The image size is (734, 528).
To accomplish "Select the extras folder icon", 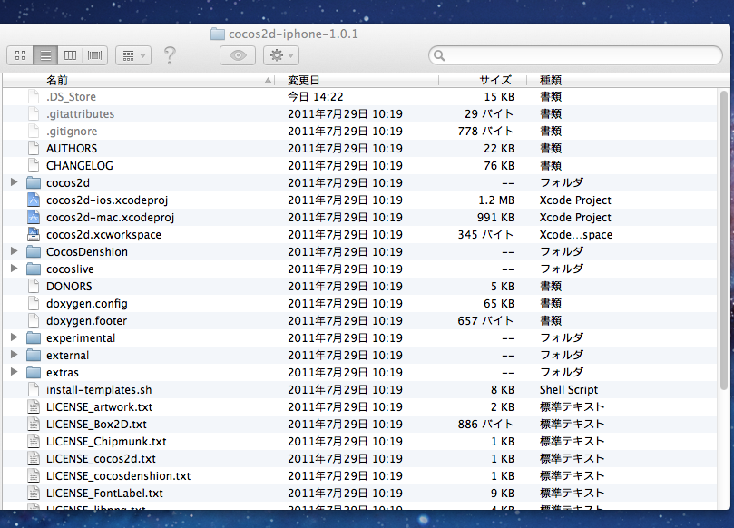I will coord(34,372).
